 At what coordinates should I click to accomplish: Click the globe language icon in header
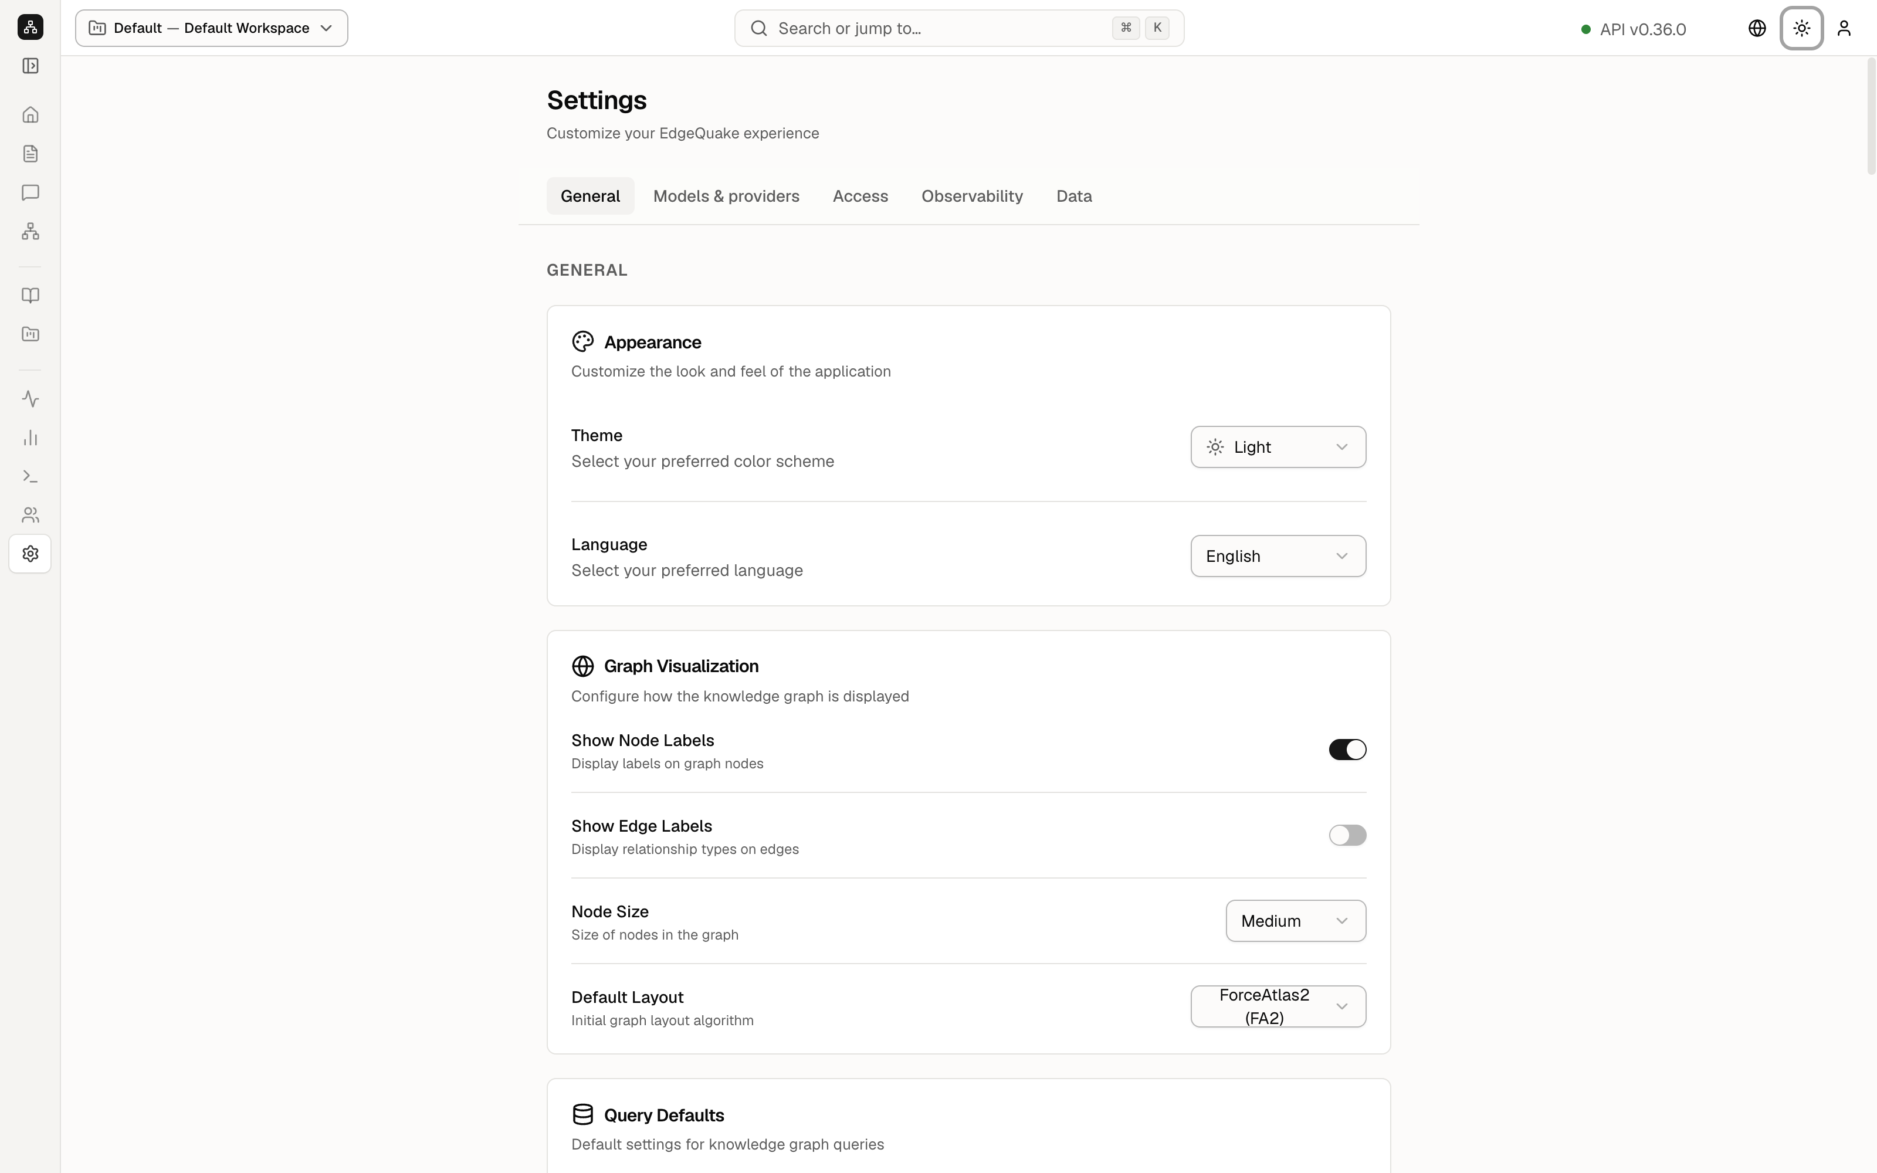point(1757,28)
